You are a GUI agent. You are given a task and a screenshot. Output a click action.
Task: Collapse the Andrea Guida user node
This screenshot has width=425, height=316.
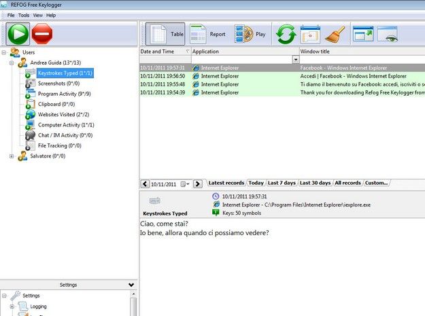pos(12,63)
